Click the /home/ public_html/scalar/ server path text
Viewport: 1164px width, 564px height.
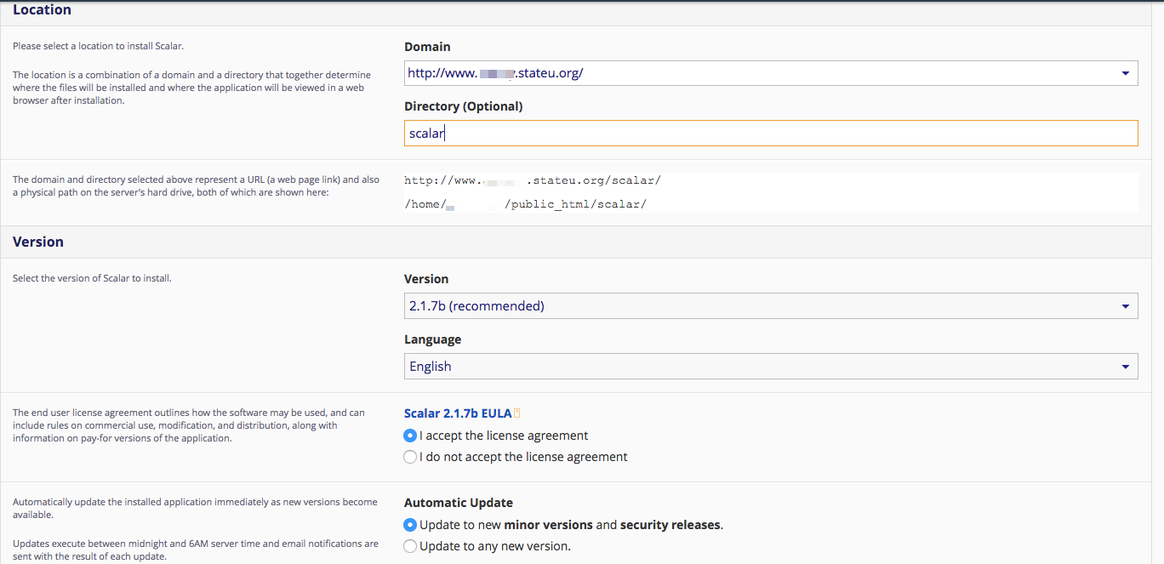(525, 204)
